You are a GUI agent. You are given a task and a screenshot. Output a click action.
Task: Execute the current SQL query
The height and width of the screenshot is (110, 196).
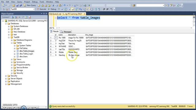point(42,9)
